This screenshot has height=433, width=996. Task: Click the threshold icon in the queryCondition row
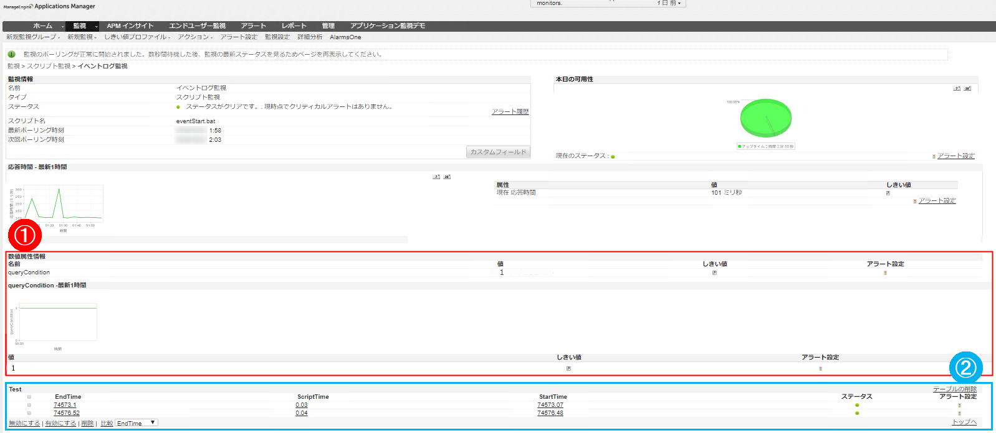coord(714,272)
